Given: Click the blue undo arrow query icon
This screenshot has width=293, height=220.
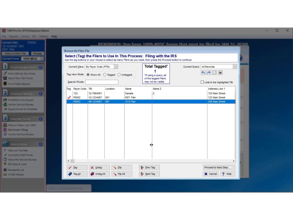Looking at the screenshot, I should pos(203,73).
